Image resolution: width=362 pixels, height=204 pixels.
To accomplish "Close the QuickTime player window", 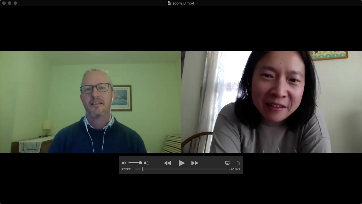I will point(4,3).
